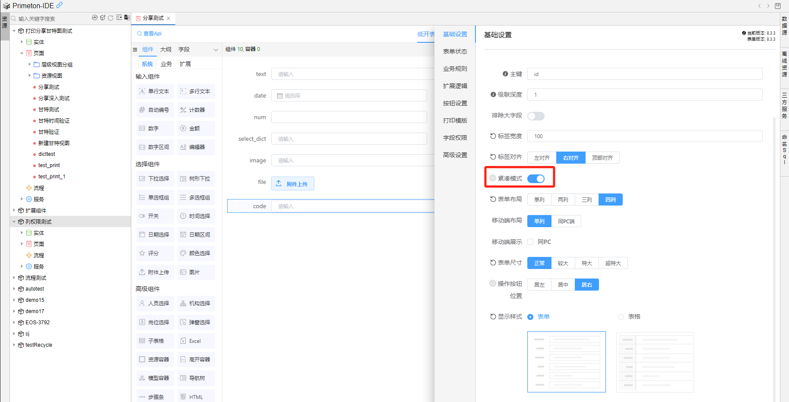Switch to the 大纲 tab
789x402 pixels.
(x=166, y=50)
